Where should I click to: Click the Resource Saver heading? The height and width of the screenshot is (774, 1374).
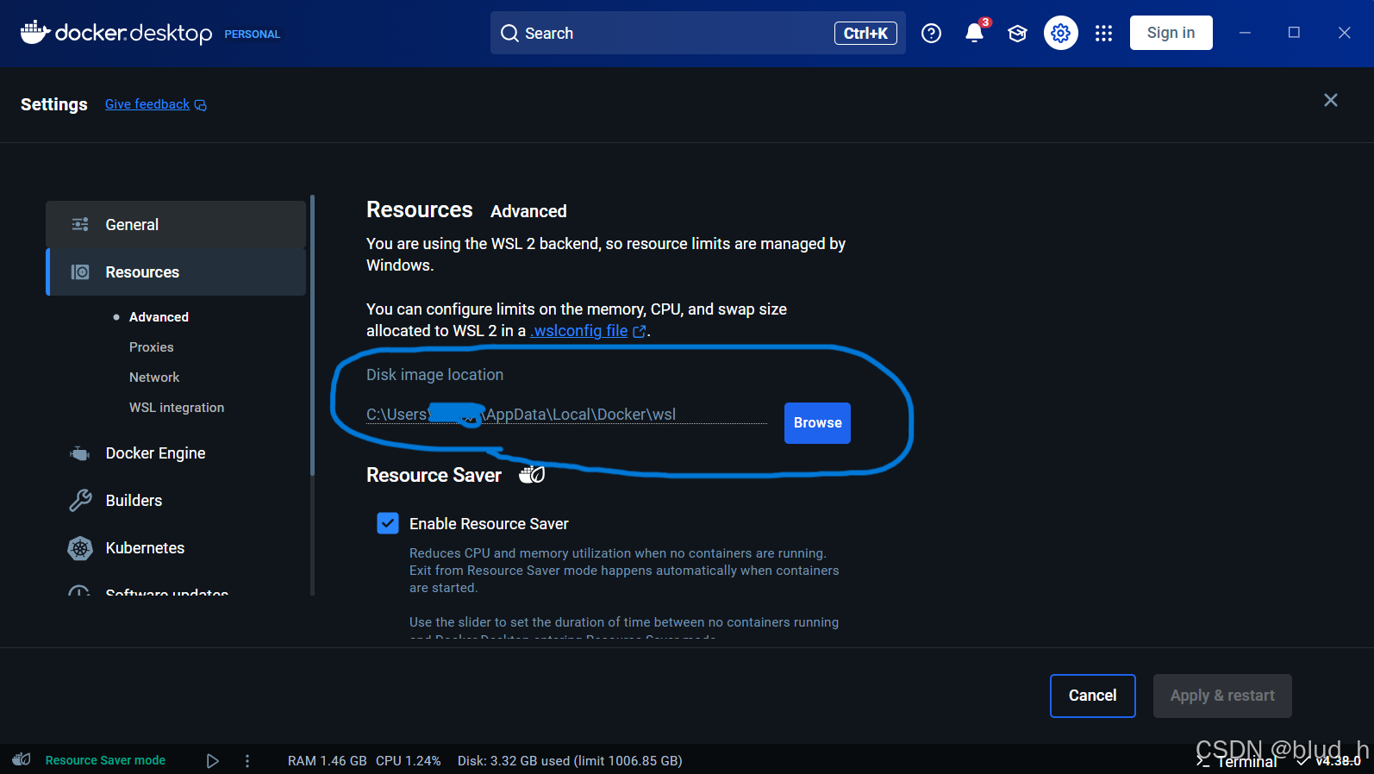pyautogui.click(x=434, y=475)
